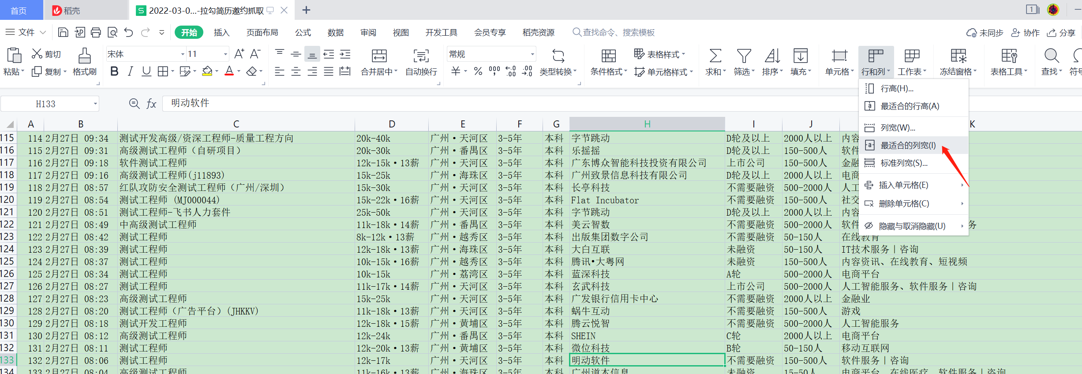Screen dimensions: 1082x374
Task: Toggle bottom vertical alignment
Action: (x=312, y=54)
